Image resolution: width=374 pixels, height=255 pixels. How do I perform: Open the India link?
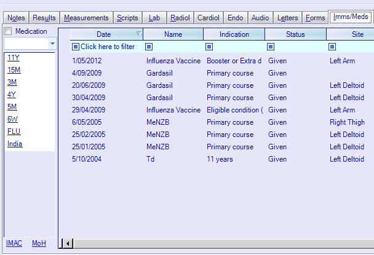click(x=15, y=144)
